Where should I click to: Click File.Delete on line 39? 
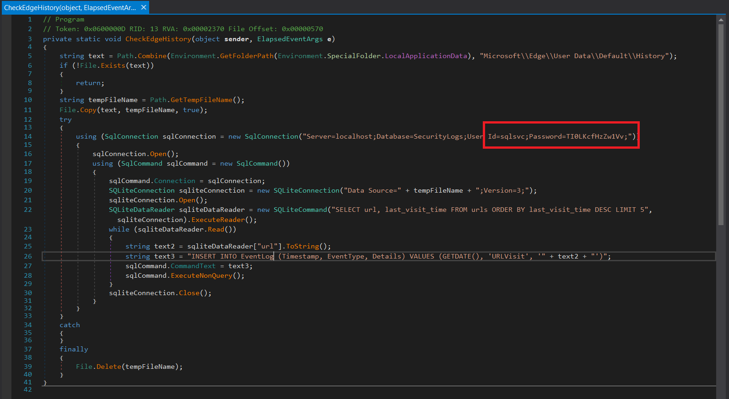(98, 367)
